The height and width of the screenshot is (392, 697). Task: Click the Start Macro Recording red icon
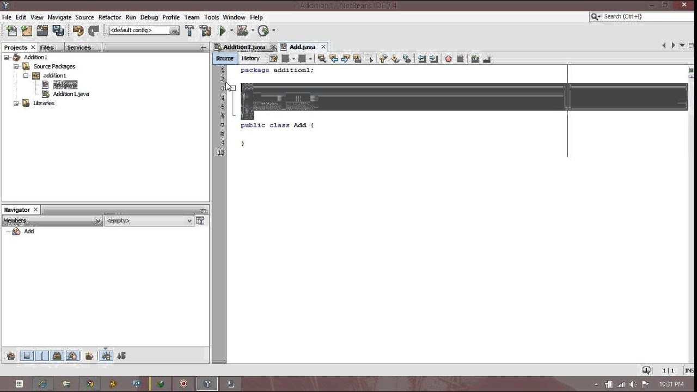coord(449,59)
